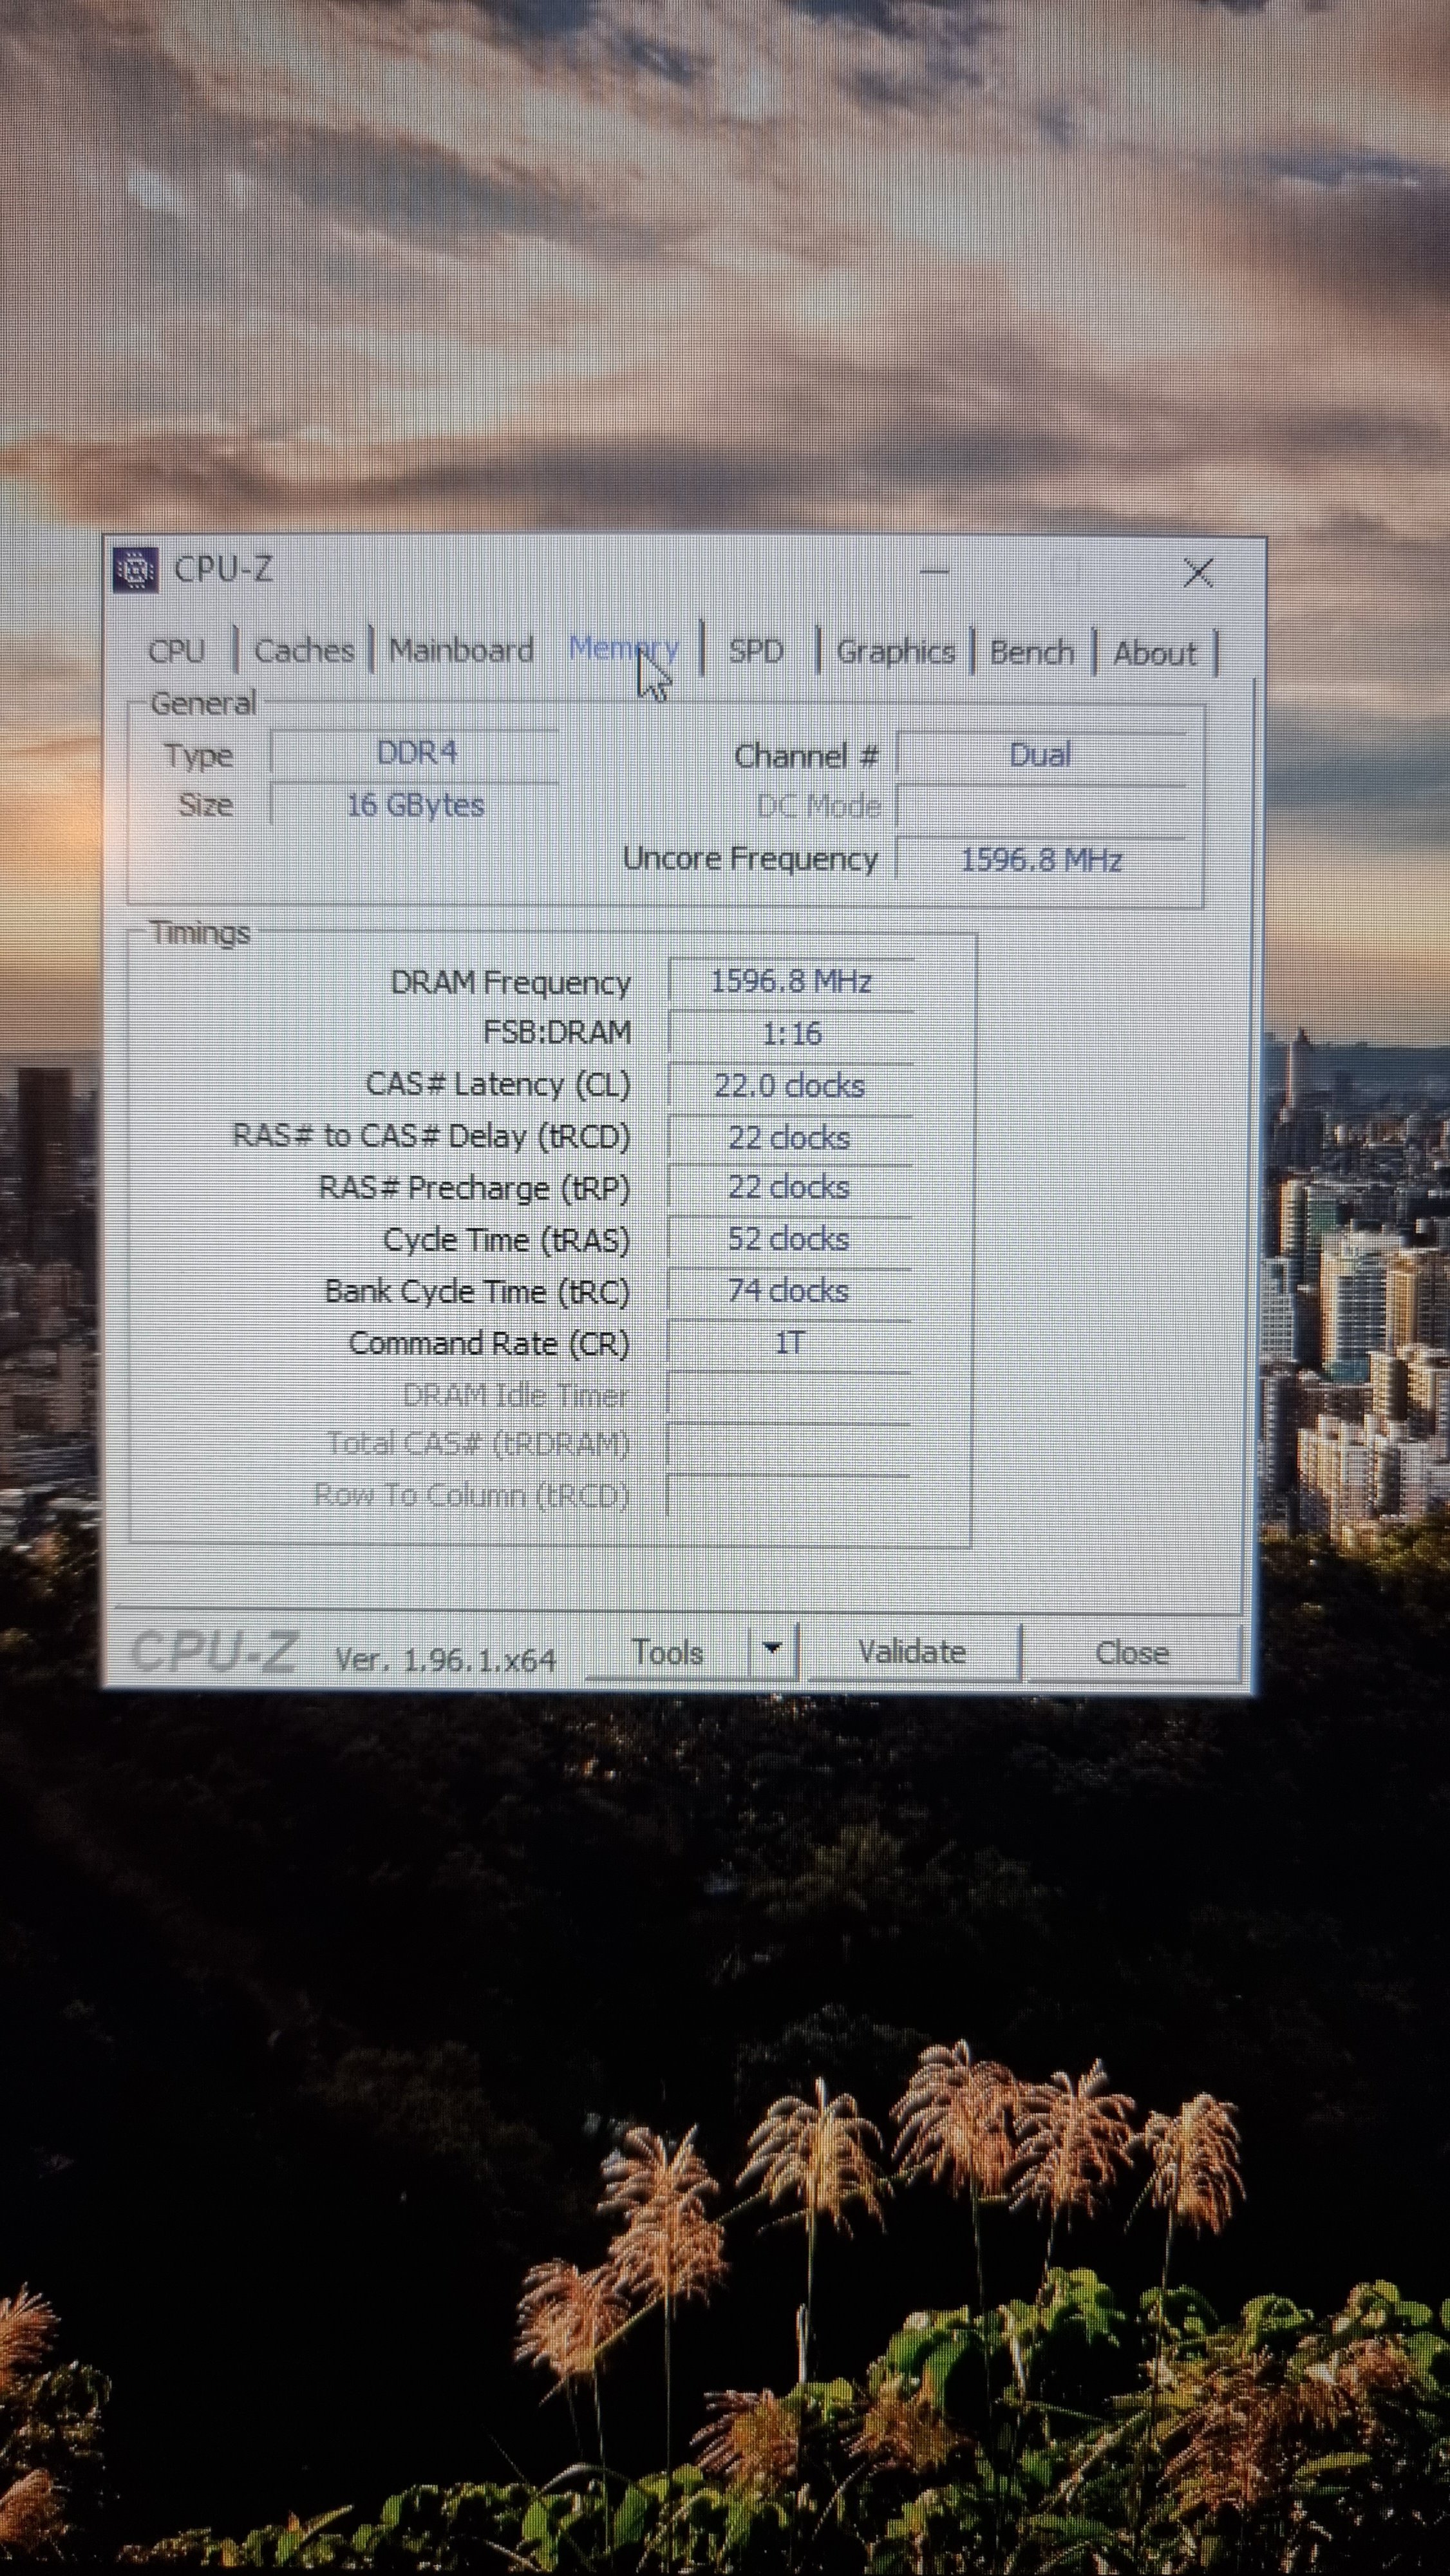Open the Tools dropdown arrow

[772, 1650]
